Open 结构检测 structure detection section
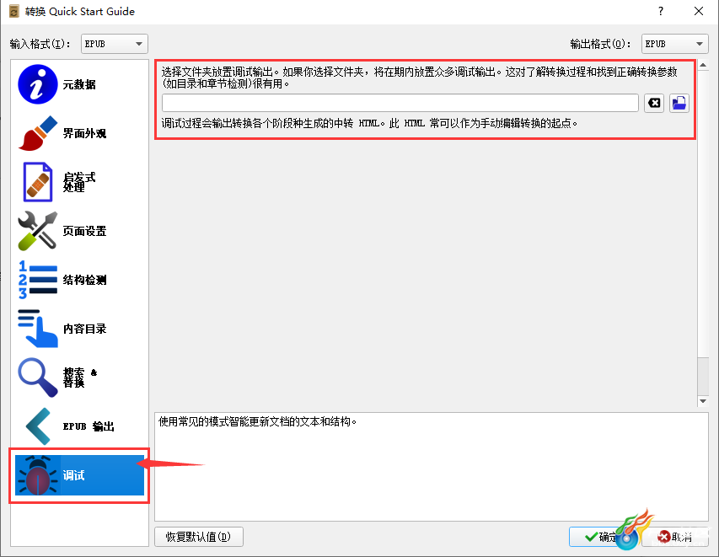Screen dimensions: 719x557 click(79, 280)
